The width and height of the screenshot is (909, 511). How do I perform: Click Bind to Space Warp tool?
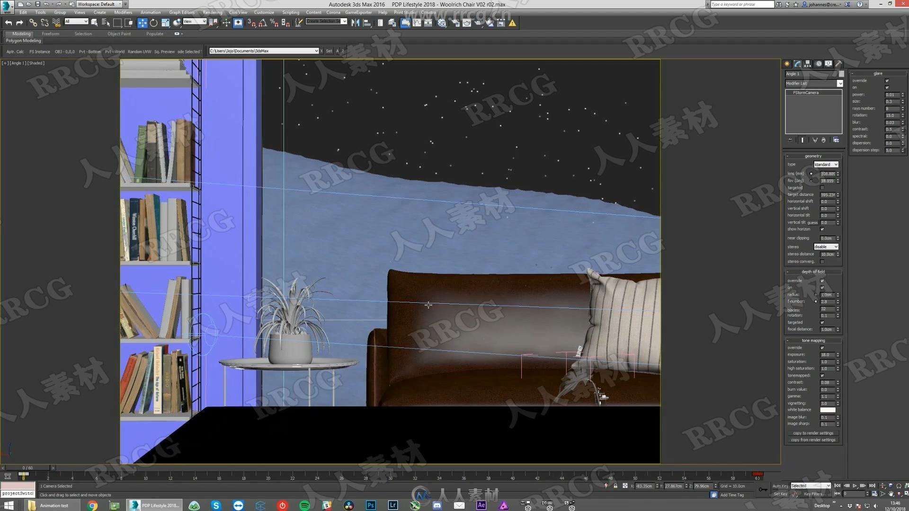click(x=56, y=23)
